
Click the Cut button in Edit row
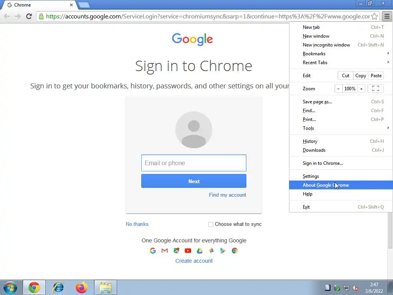(x=345, y=76)
